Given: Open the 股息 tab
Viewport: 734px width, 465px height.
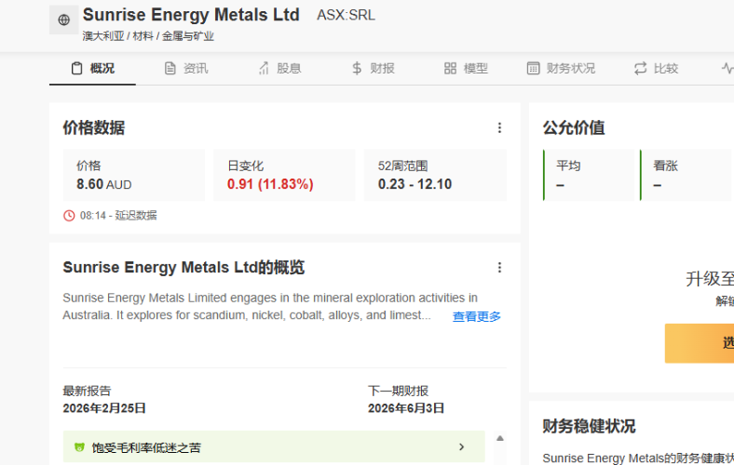Looking at the screenshot, I should (x=279, y=68).
